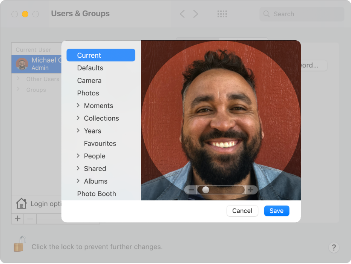Image resolution: width=351 pixels, height=264 pixels.
Task: Open the Favourites photo list
Action: [100, 143]
